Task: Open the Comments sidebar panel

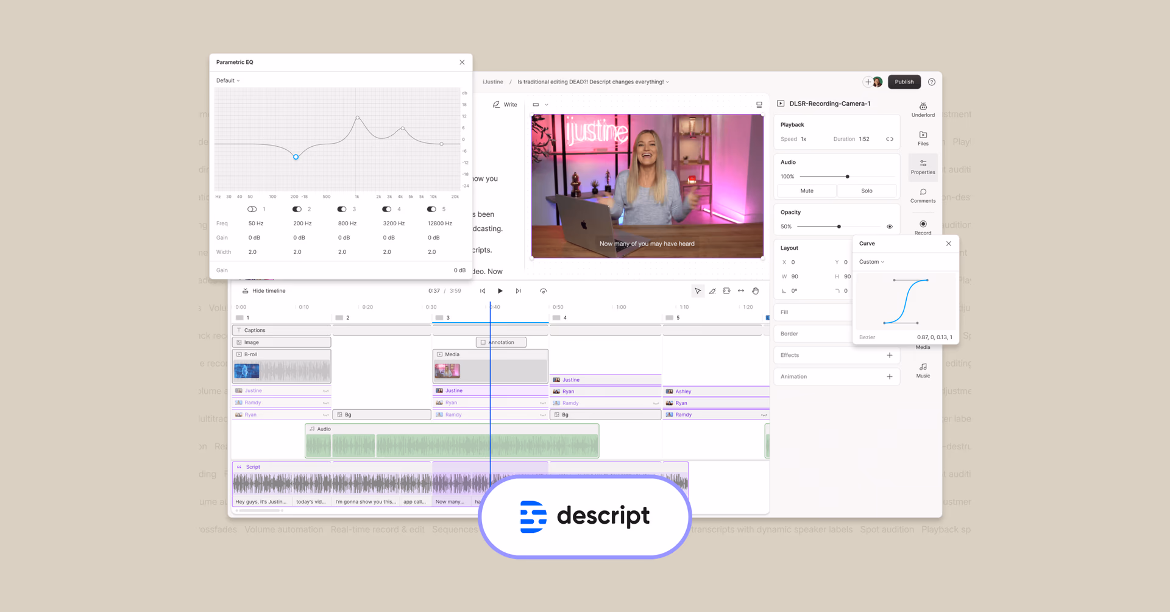Action: [923, 195]
